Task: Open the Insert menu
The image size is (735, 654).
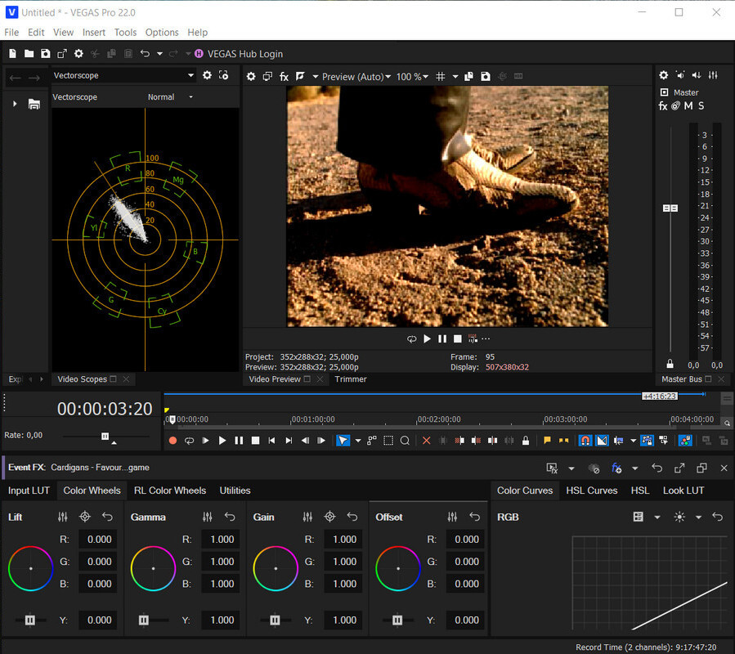Action: pyautogui.click(x=94, y=33)
